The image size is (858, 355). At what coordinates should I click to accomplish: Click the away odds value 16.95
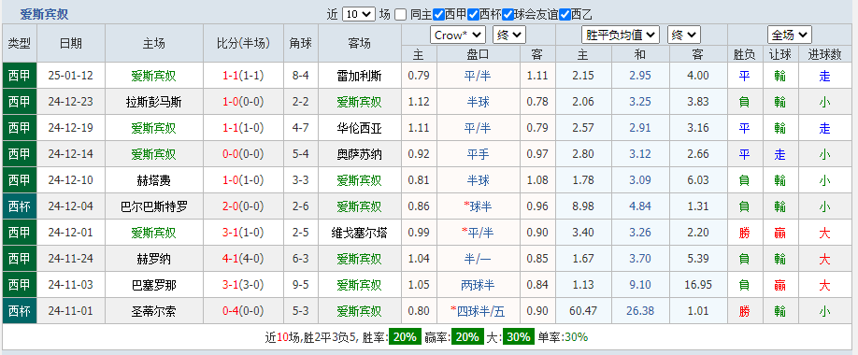pos(697,286)
